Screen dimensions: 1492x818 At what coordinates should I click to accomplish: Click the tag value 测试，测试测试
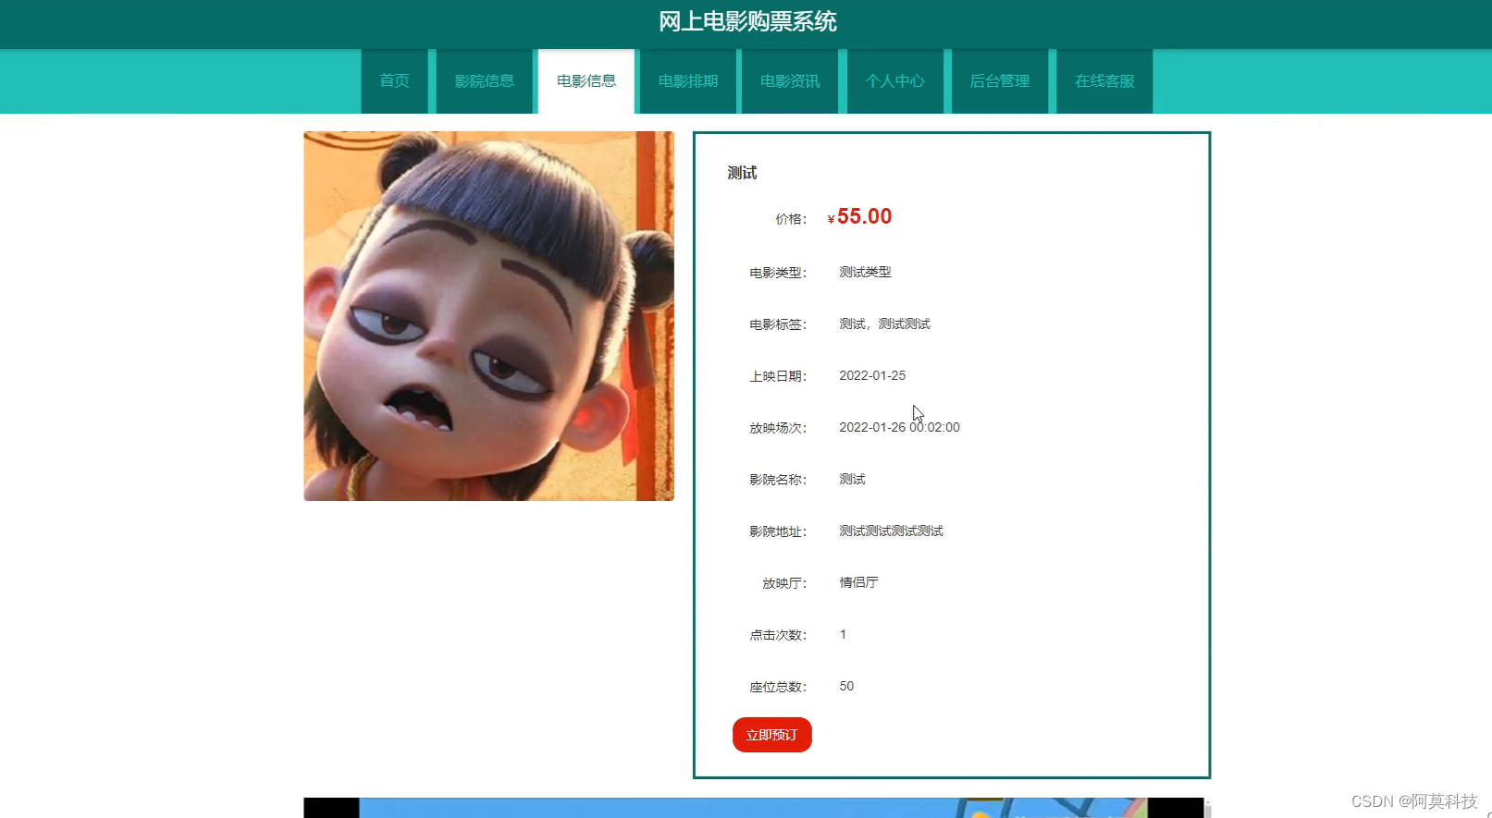(884, 324)
